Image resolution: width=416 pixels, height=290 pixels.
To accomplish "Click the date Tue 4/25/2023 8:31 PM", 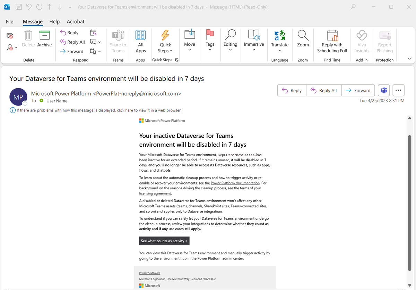I will 382,101.
